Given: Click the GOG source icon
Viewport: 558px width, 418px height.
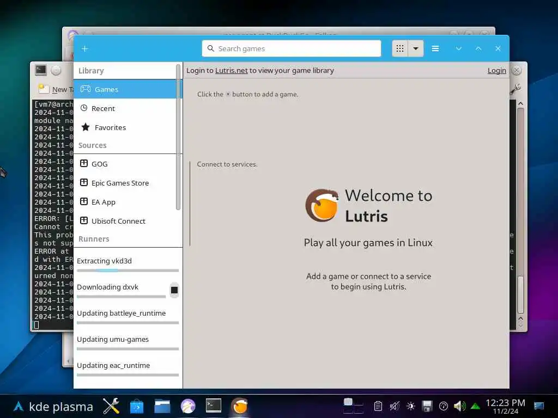Looking at the screenshot, I should (84, 163).
